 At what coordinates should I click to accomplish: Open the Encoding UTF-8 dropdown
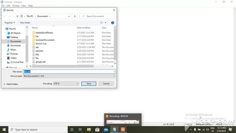pos(66,83)
